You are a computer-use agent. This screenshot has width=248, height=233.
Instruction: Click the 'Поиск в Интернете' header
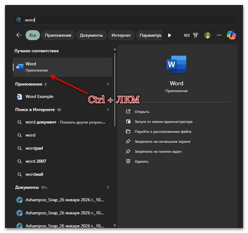(38, 110)
